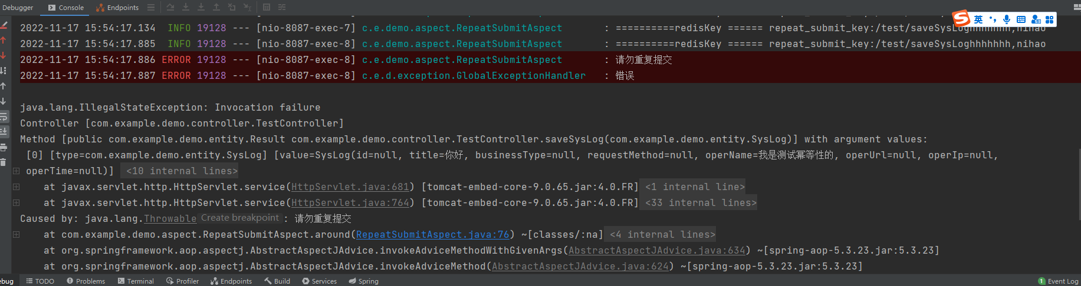Click the Run to Cursor icon

[247, 7]
